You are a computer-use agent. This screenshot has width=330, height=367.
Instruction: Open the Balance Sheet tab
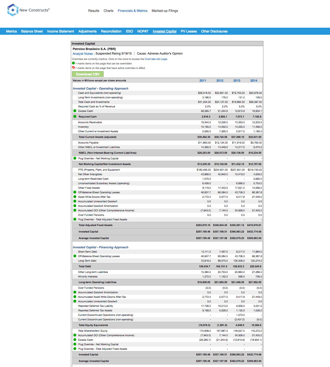[x=32, y=31]
